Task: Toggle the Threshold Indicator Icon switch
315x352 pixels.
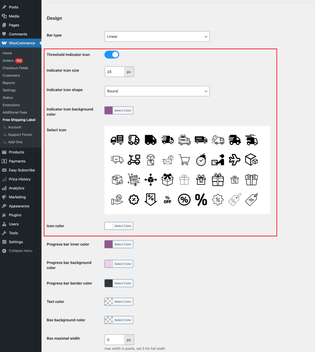Action: coord(112,55)
